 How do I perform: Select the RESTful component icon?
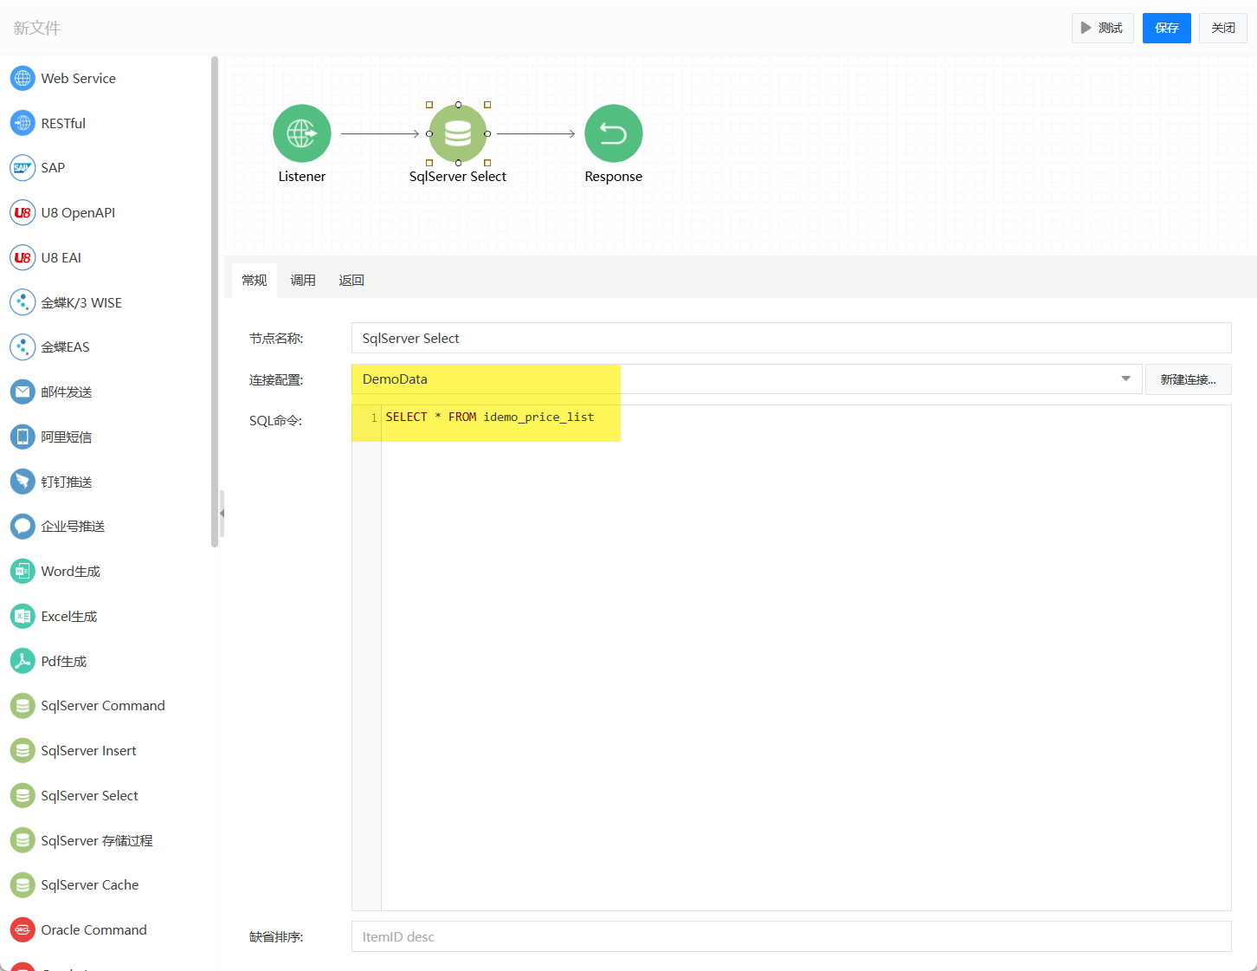(23, 123)
